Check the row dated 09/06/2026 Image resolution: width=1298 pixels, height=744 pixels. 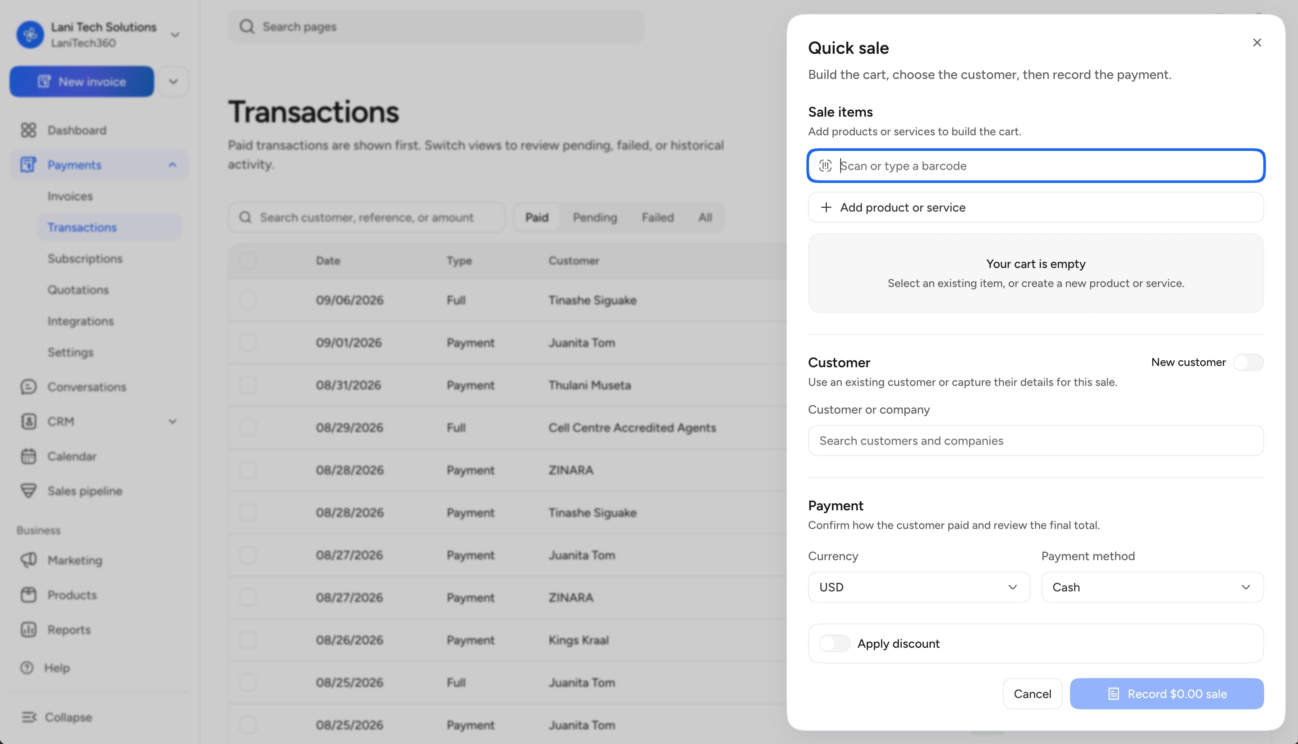coord(248,300)
